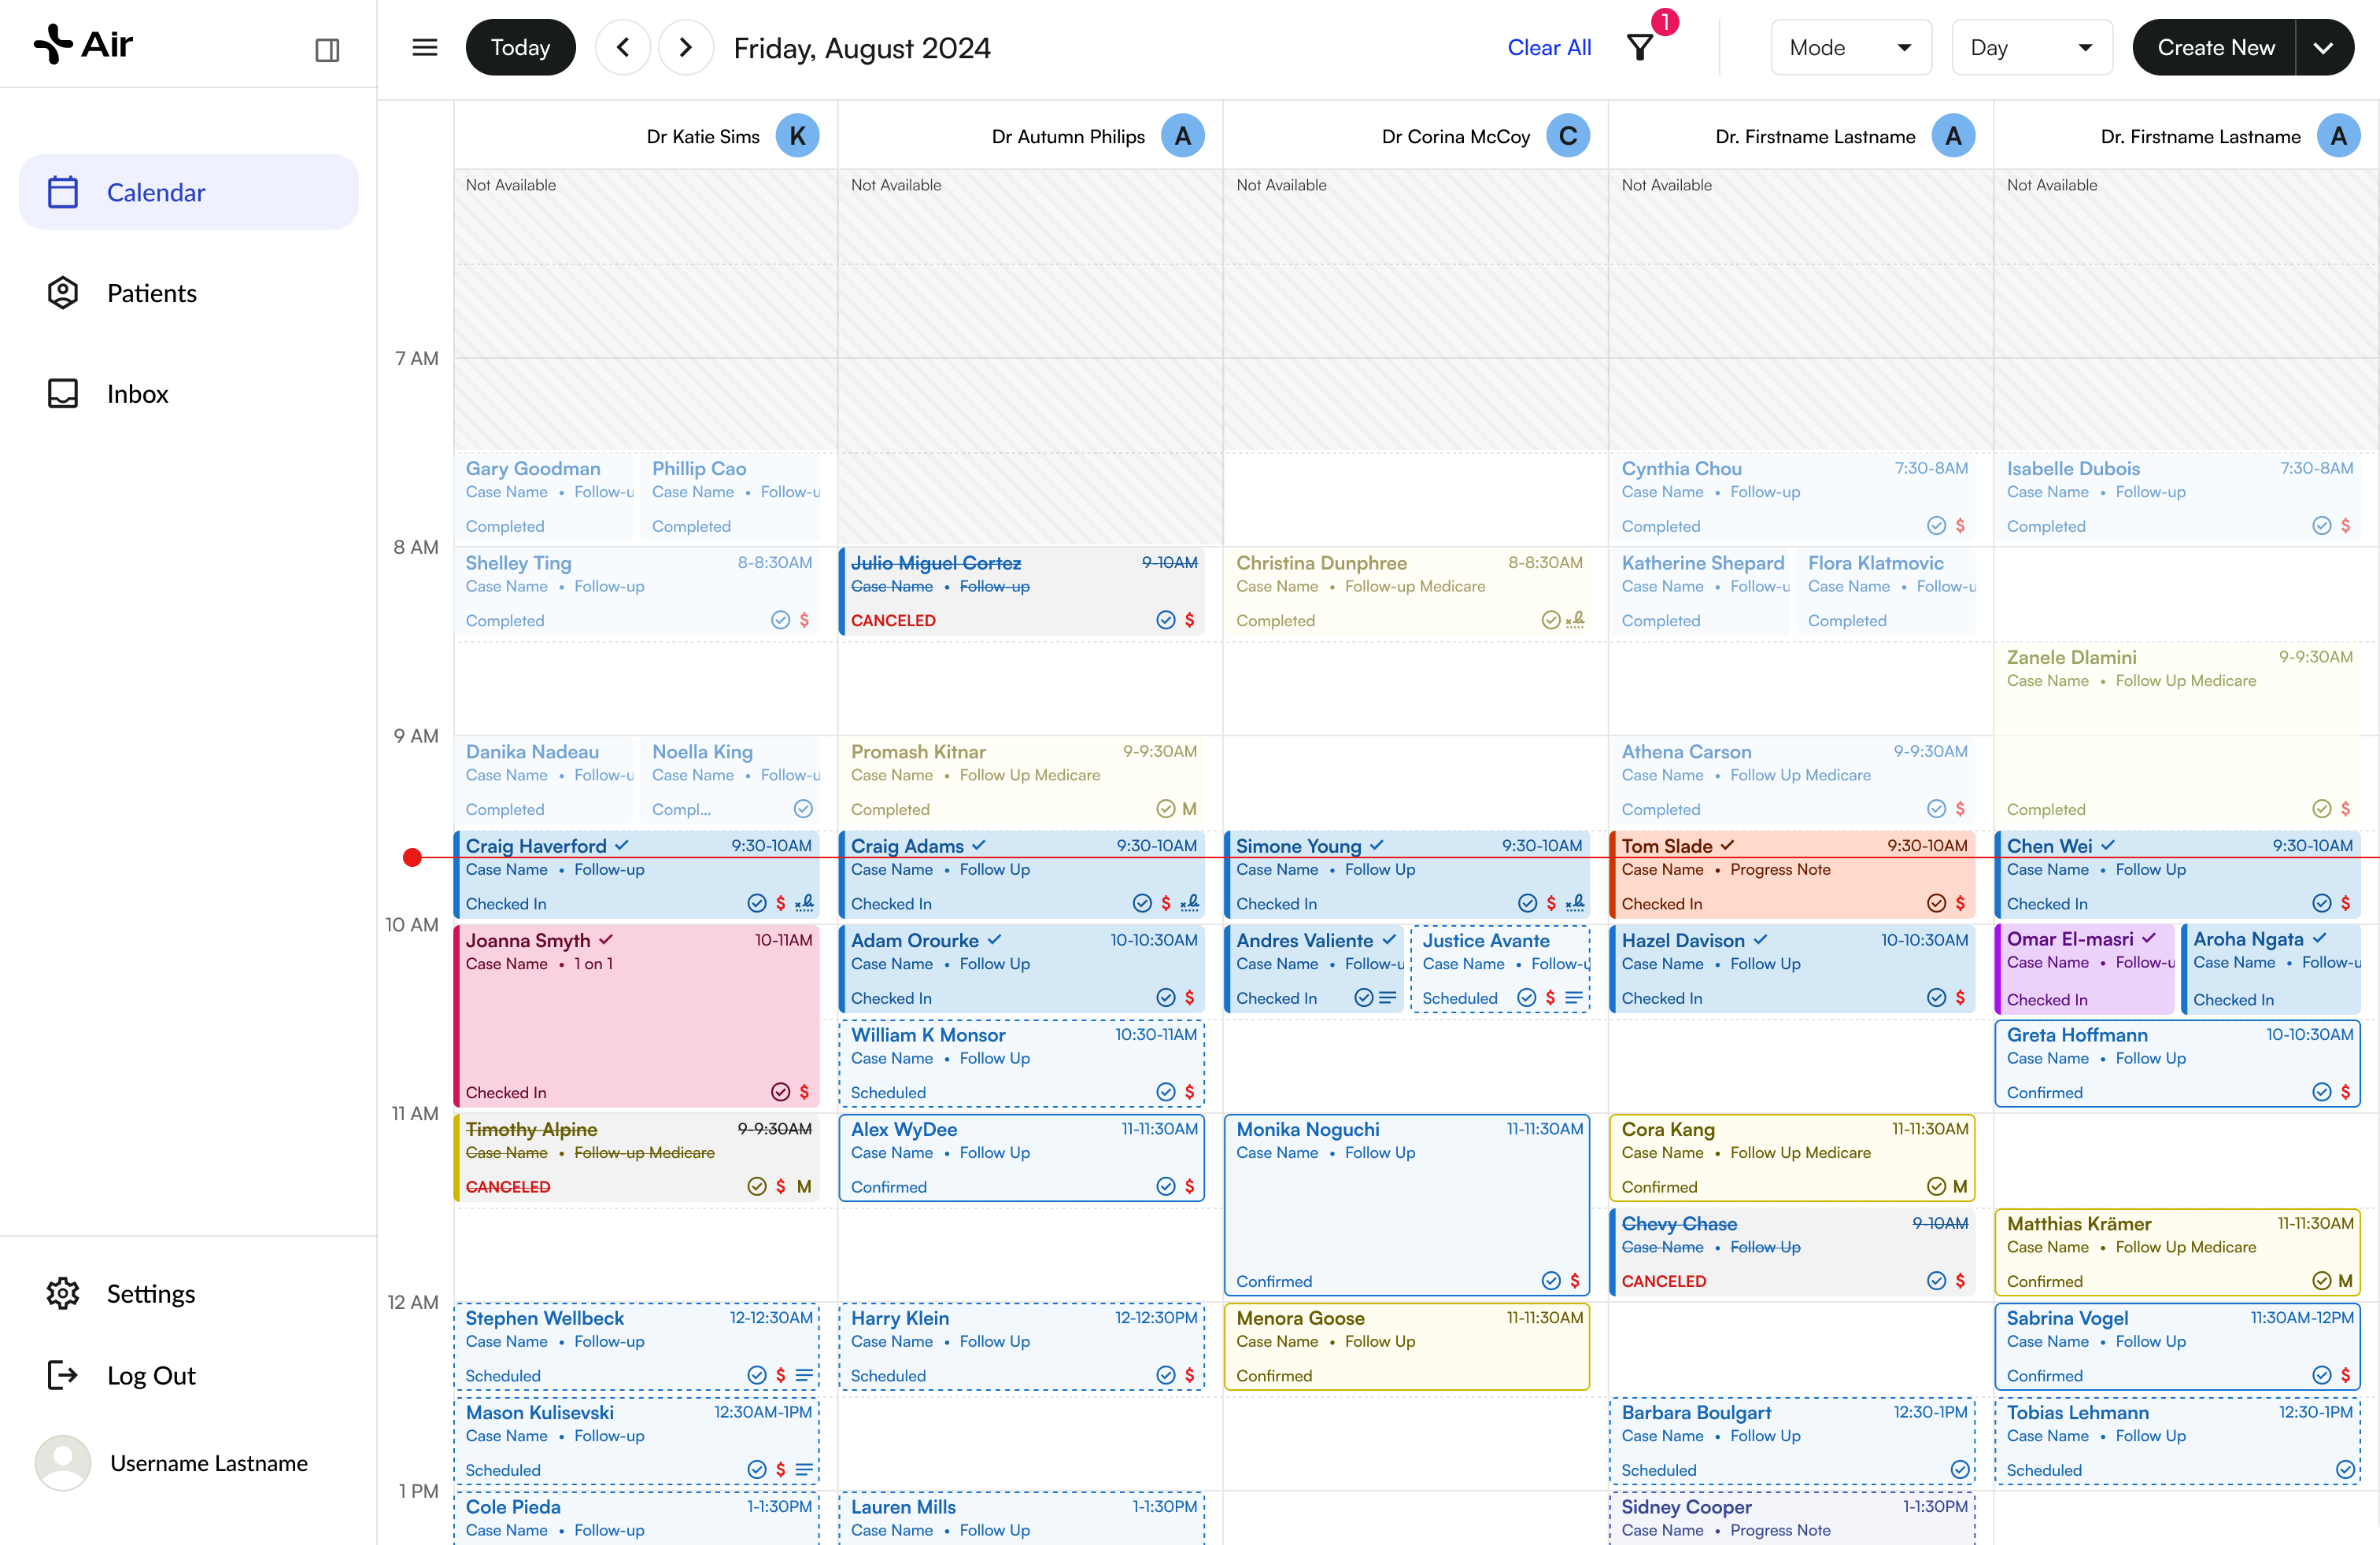The image size is (2380, 1545).
Task: Open the filter funnel with notification badge
Action: click(1640, 47)
